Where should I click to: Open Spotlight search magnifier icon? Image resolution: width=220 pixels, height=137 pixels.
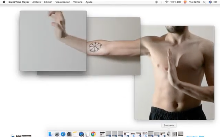204,2
